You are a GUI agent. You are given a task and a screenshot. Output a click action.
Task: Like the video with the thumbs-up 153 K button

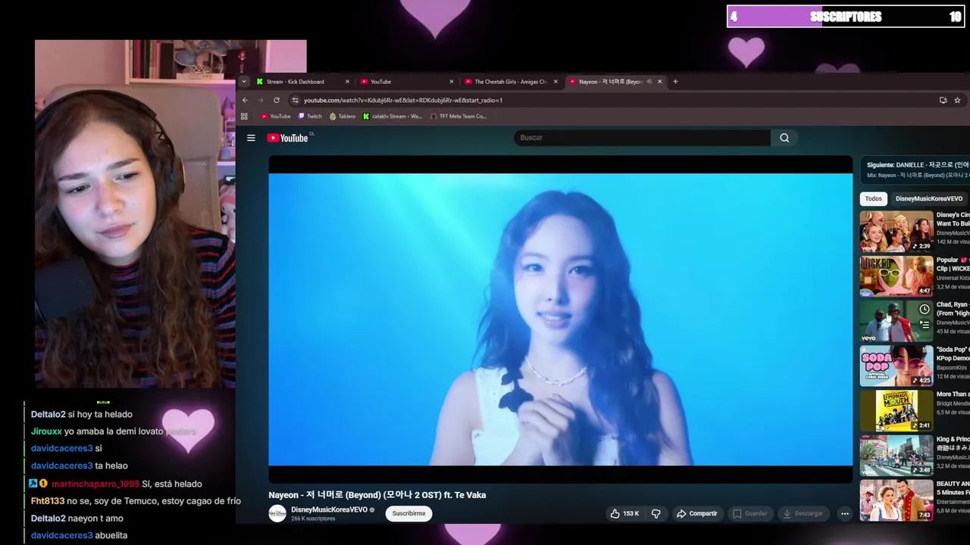click(624, 513)
